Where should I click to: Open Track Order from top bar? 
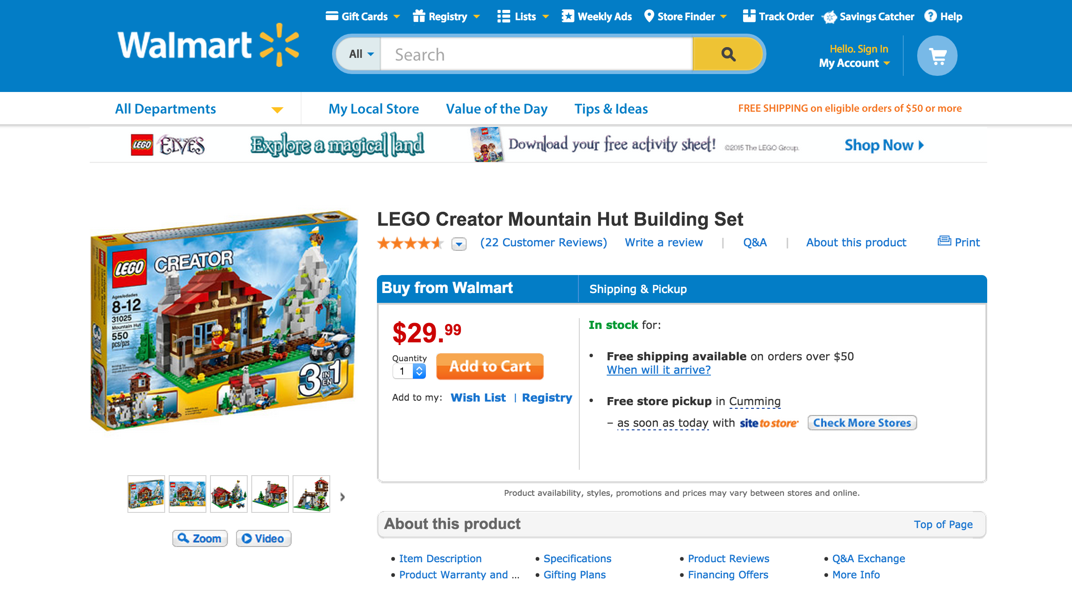(x=778, y=17)
